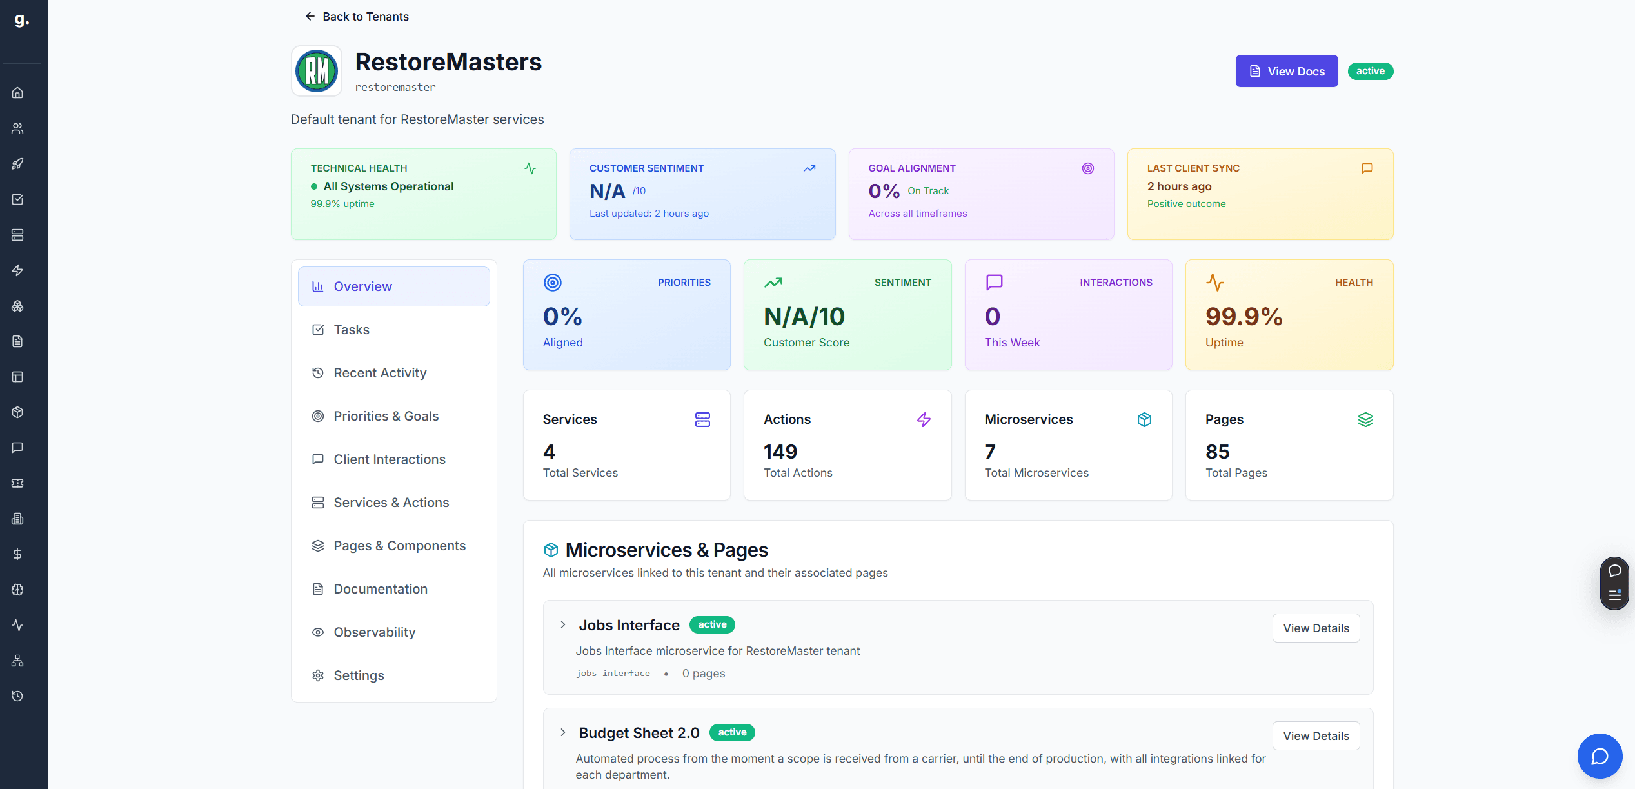Select Services & Actions in tenant menu

[391, 502]
